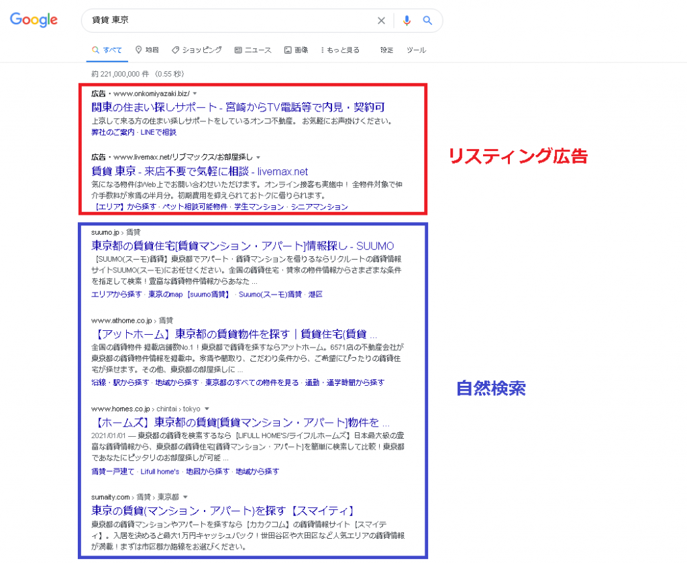This screenshot has height=563, width=687.
Task: Open the もっと見る menu
Action: click(x=340, y=50)
